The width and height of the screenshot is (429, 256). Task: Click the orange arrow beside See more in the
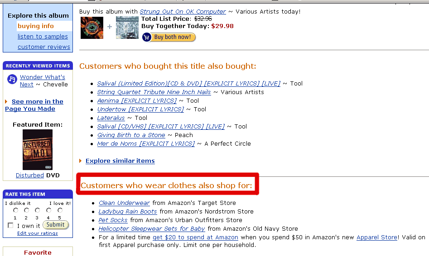[6, 101]
